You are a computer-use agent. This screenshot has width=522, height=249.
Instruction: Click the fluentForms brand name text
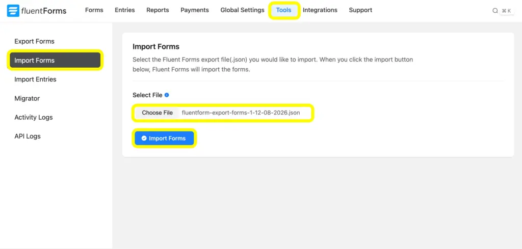(x=44, y=11)
